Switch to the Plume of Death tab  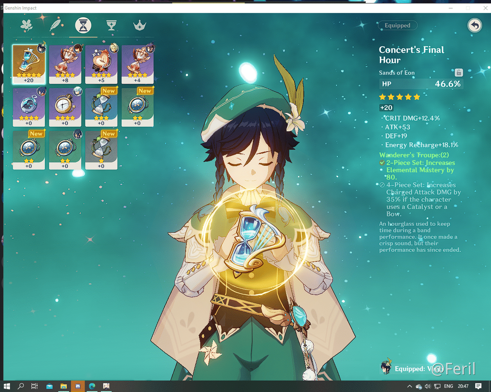coord(55,25)
